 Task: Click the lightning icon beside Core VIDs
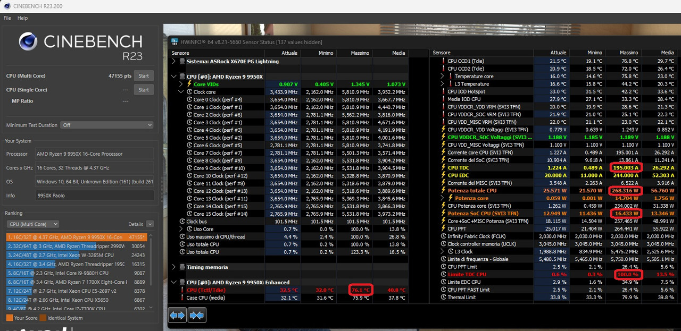[x=189, y=84]
